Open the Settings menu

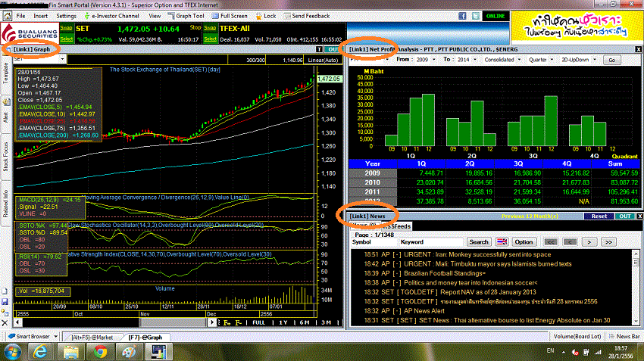point(66,16)
